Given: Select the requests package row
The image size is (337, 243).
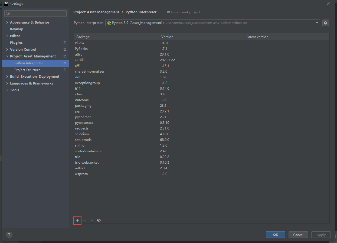Looking at the screenshot, I should 202,128.
